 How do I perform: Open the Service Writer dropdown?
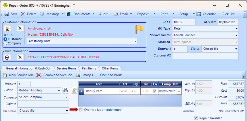tap(236, 35)
